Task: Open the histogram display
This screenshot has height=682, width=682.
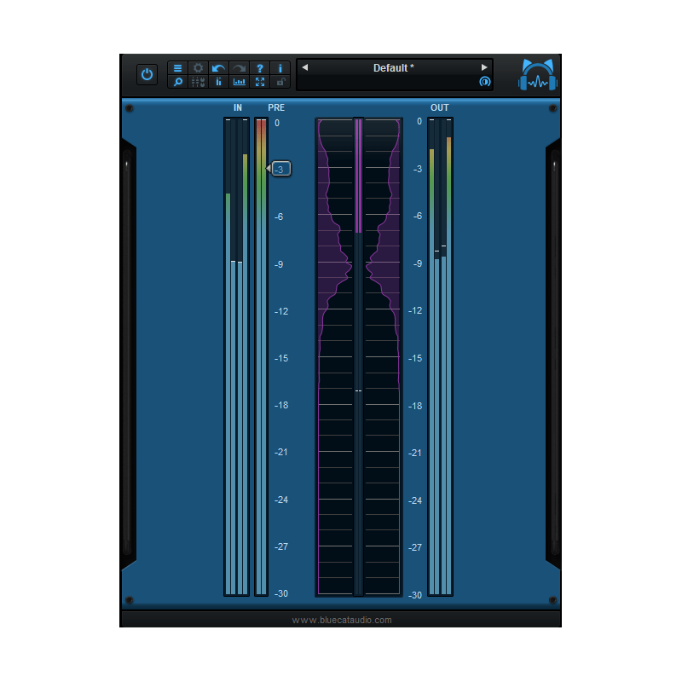Action: coord(240,82)
